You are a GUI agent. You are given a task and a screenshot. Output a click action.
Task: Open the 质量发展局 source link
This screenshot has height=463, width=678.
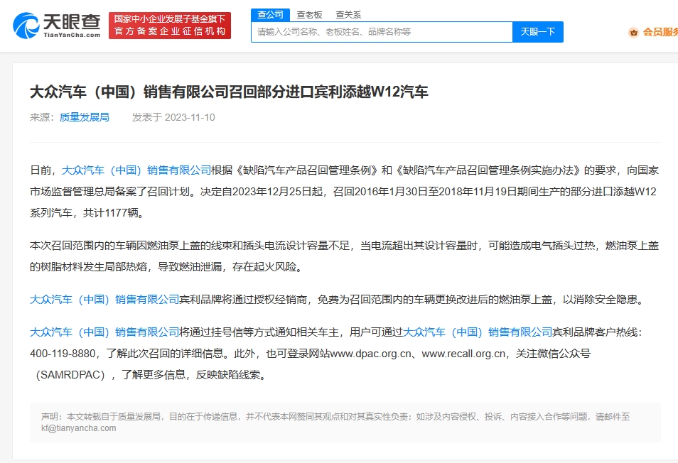pyautogui.click(x=85, y=117)
